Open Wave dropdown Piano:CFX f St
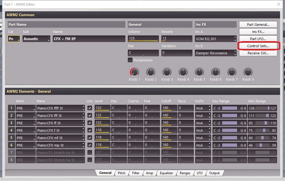 61,130
